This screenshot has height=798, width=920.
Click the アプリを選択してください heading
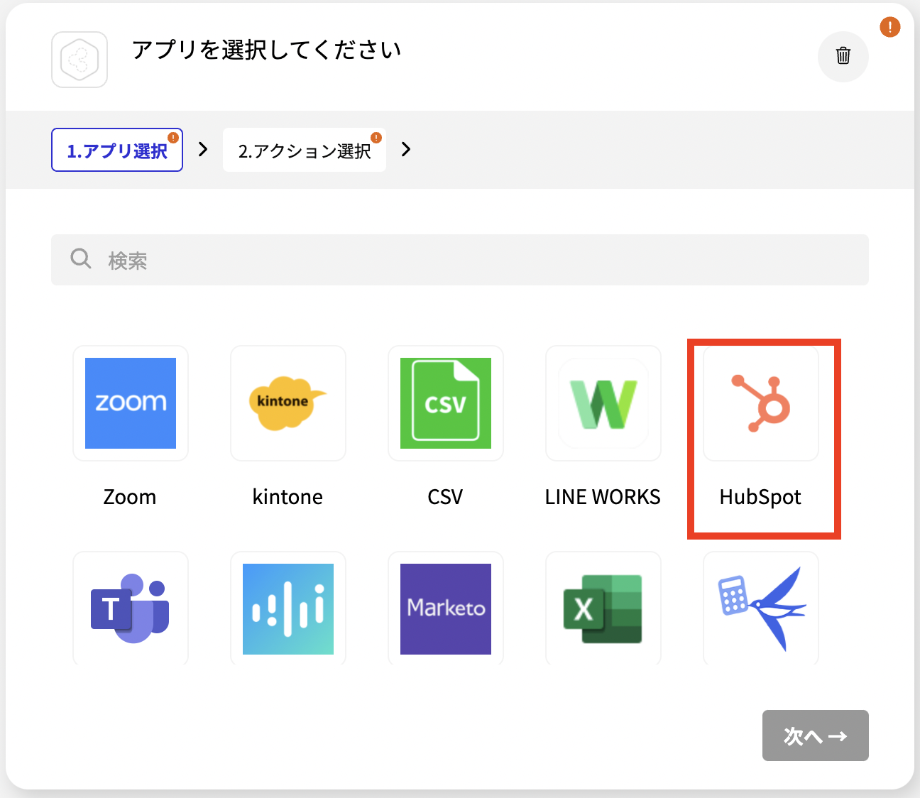[x=267, y=50]
